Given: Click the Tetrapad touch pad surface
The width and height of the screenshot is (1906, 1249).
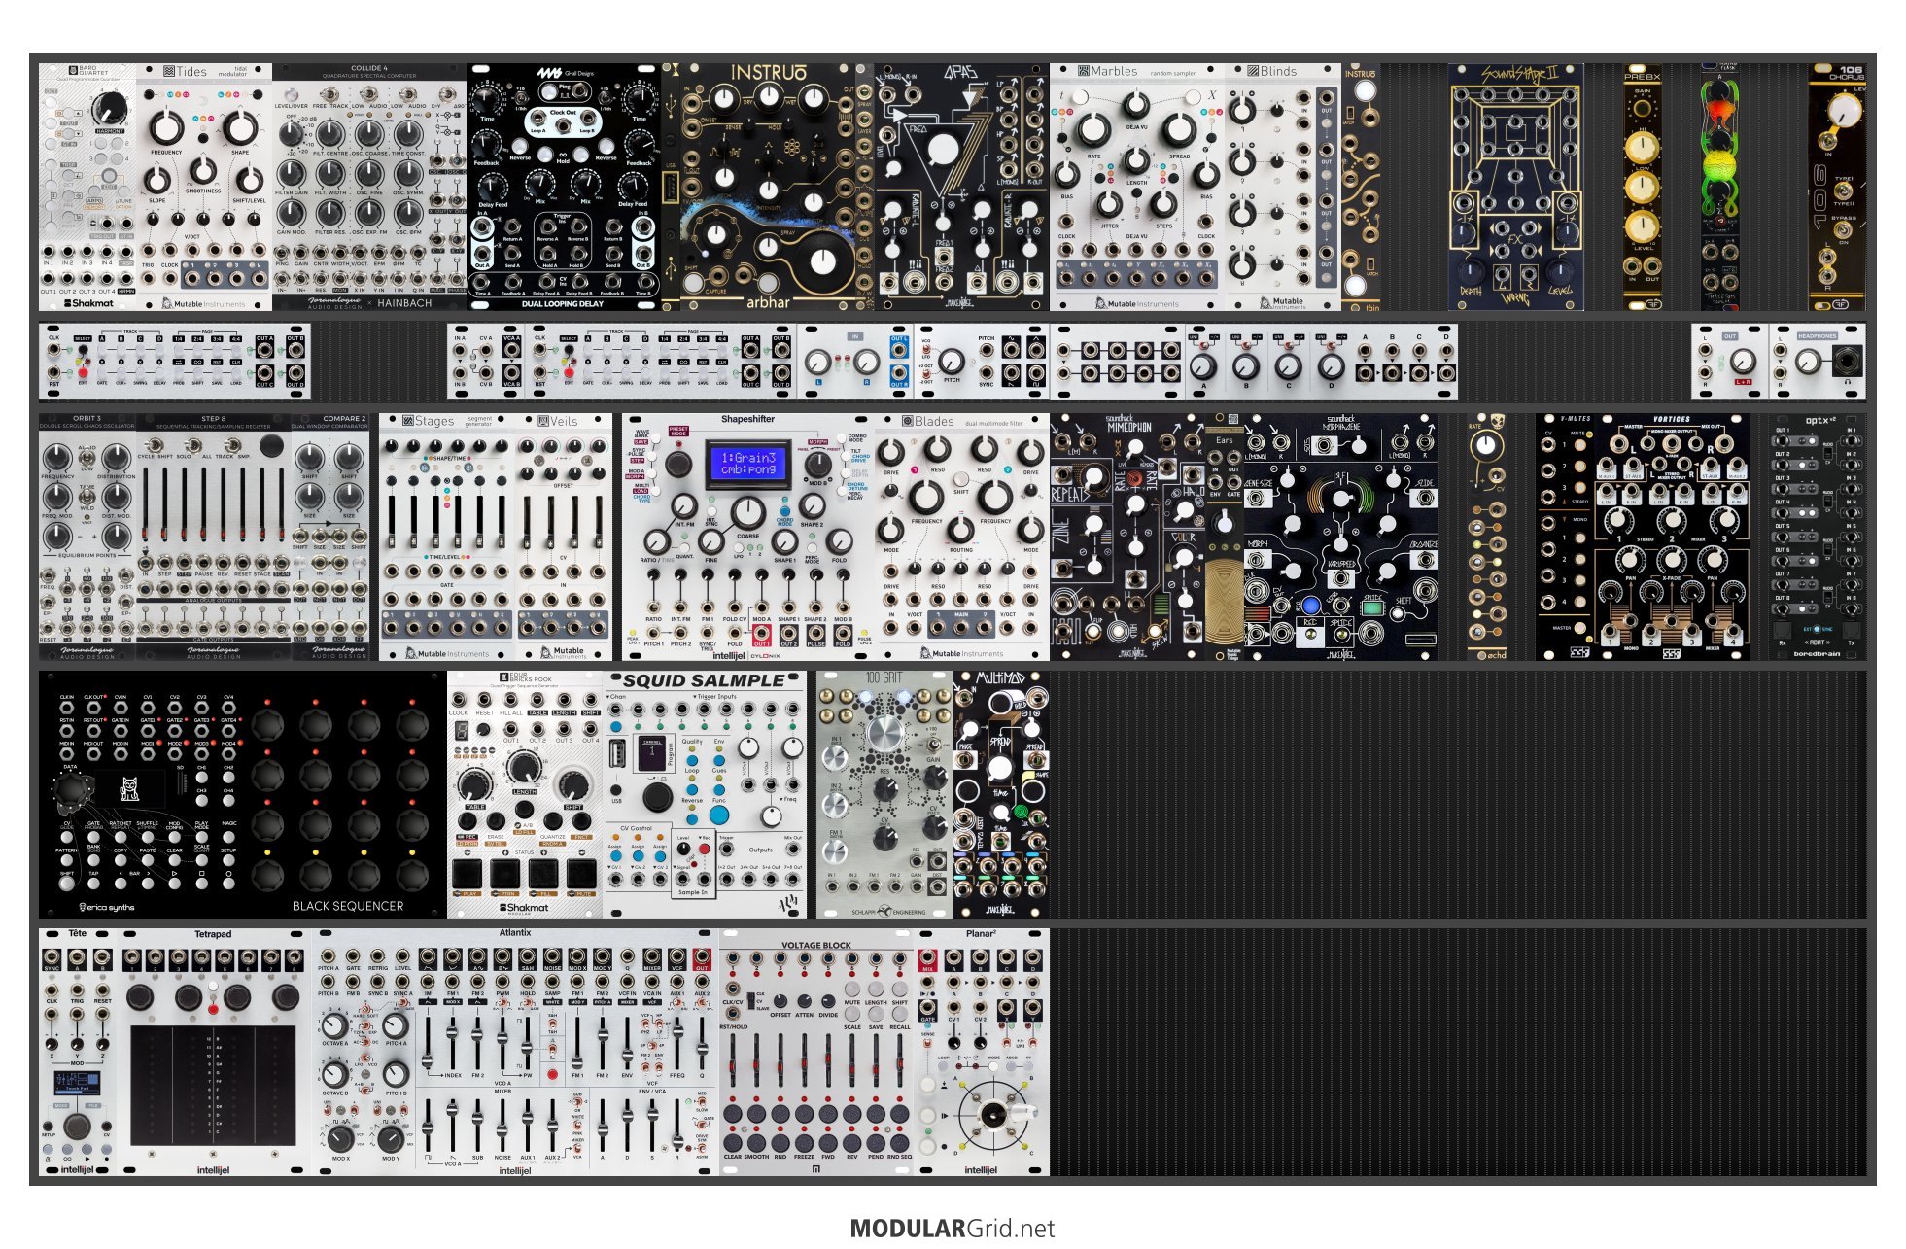Looking at the screenshot, I should (212, 1085).
